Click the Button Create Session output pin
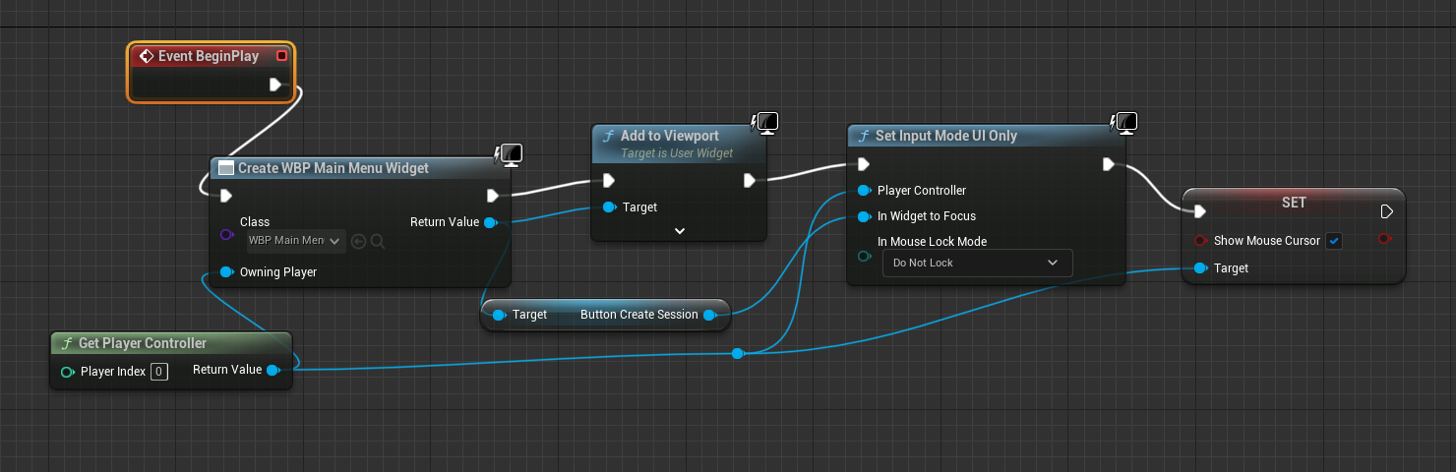 pyautogui.click(x=708, y=315)
